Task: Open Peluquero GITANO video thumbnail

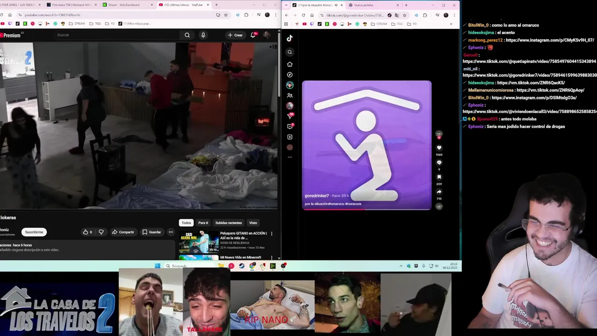Action: click(199, 242)
